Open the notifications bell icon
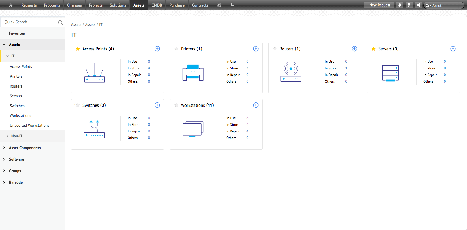The width and height of the screenshot is (467, 230). 400,5
